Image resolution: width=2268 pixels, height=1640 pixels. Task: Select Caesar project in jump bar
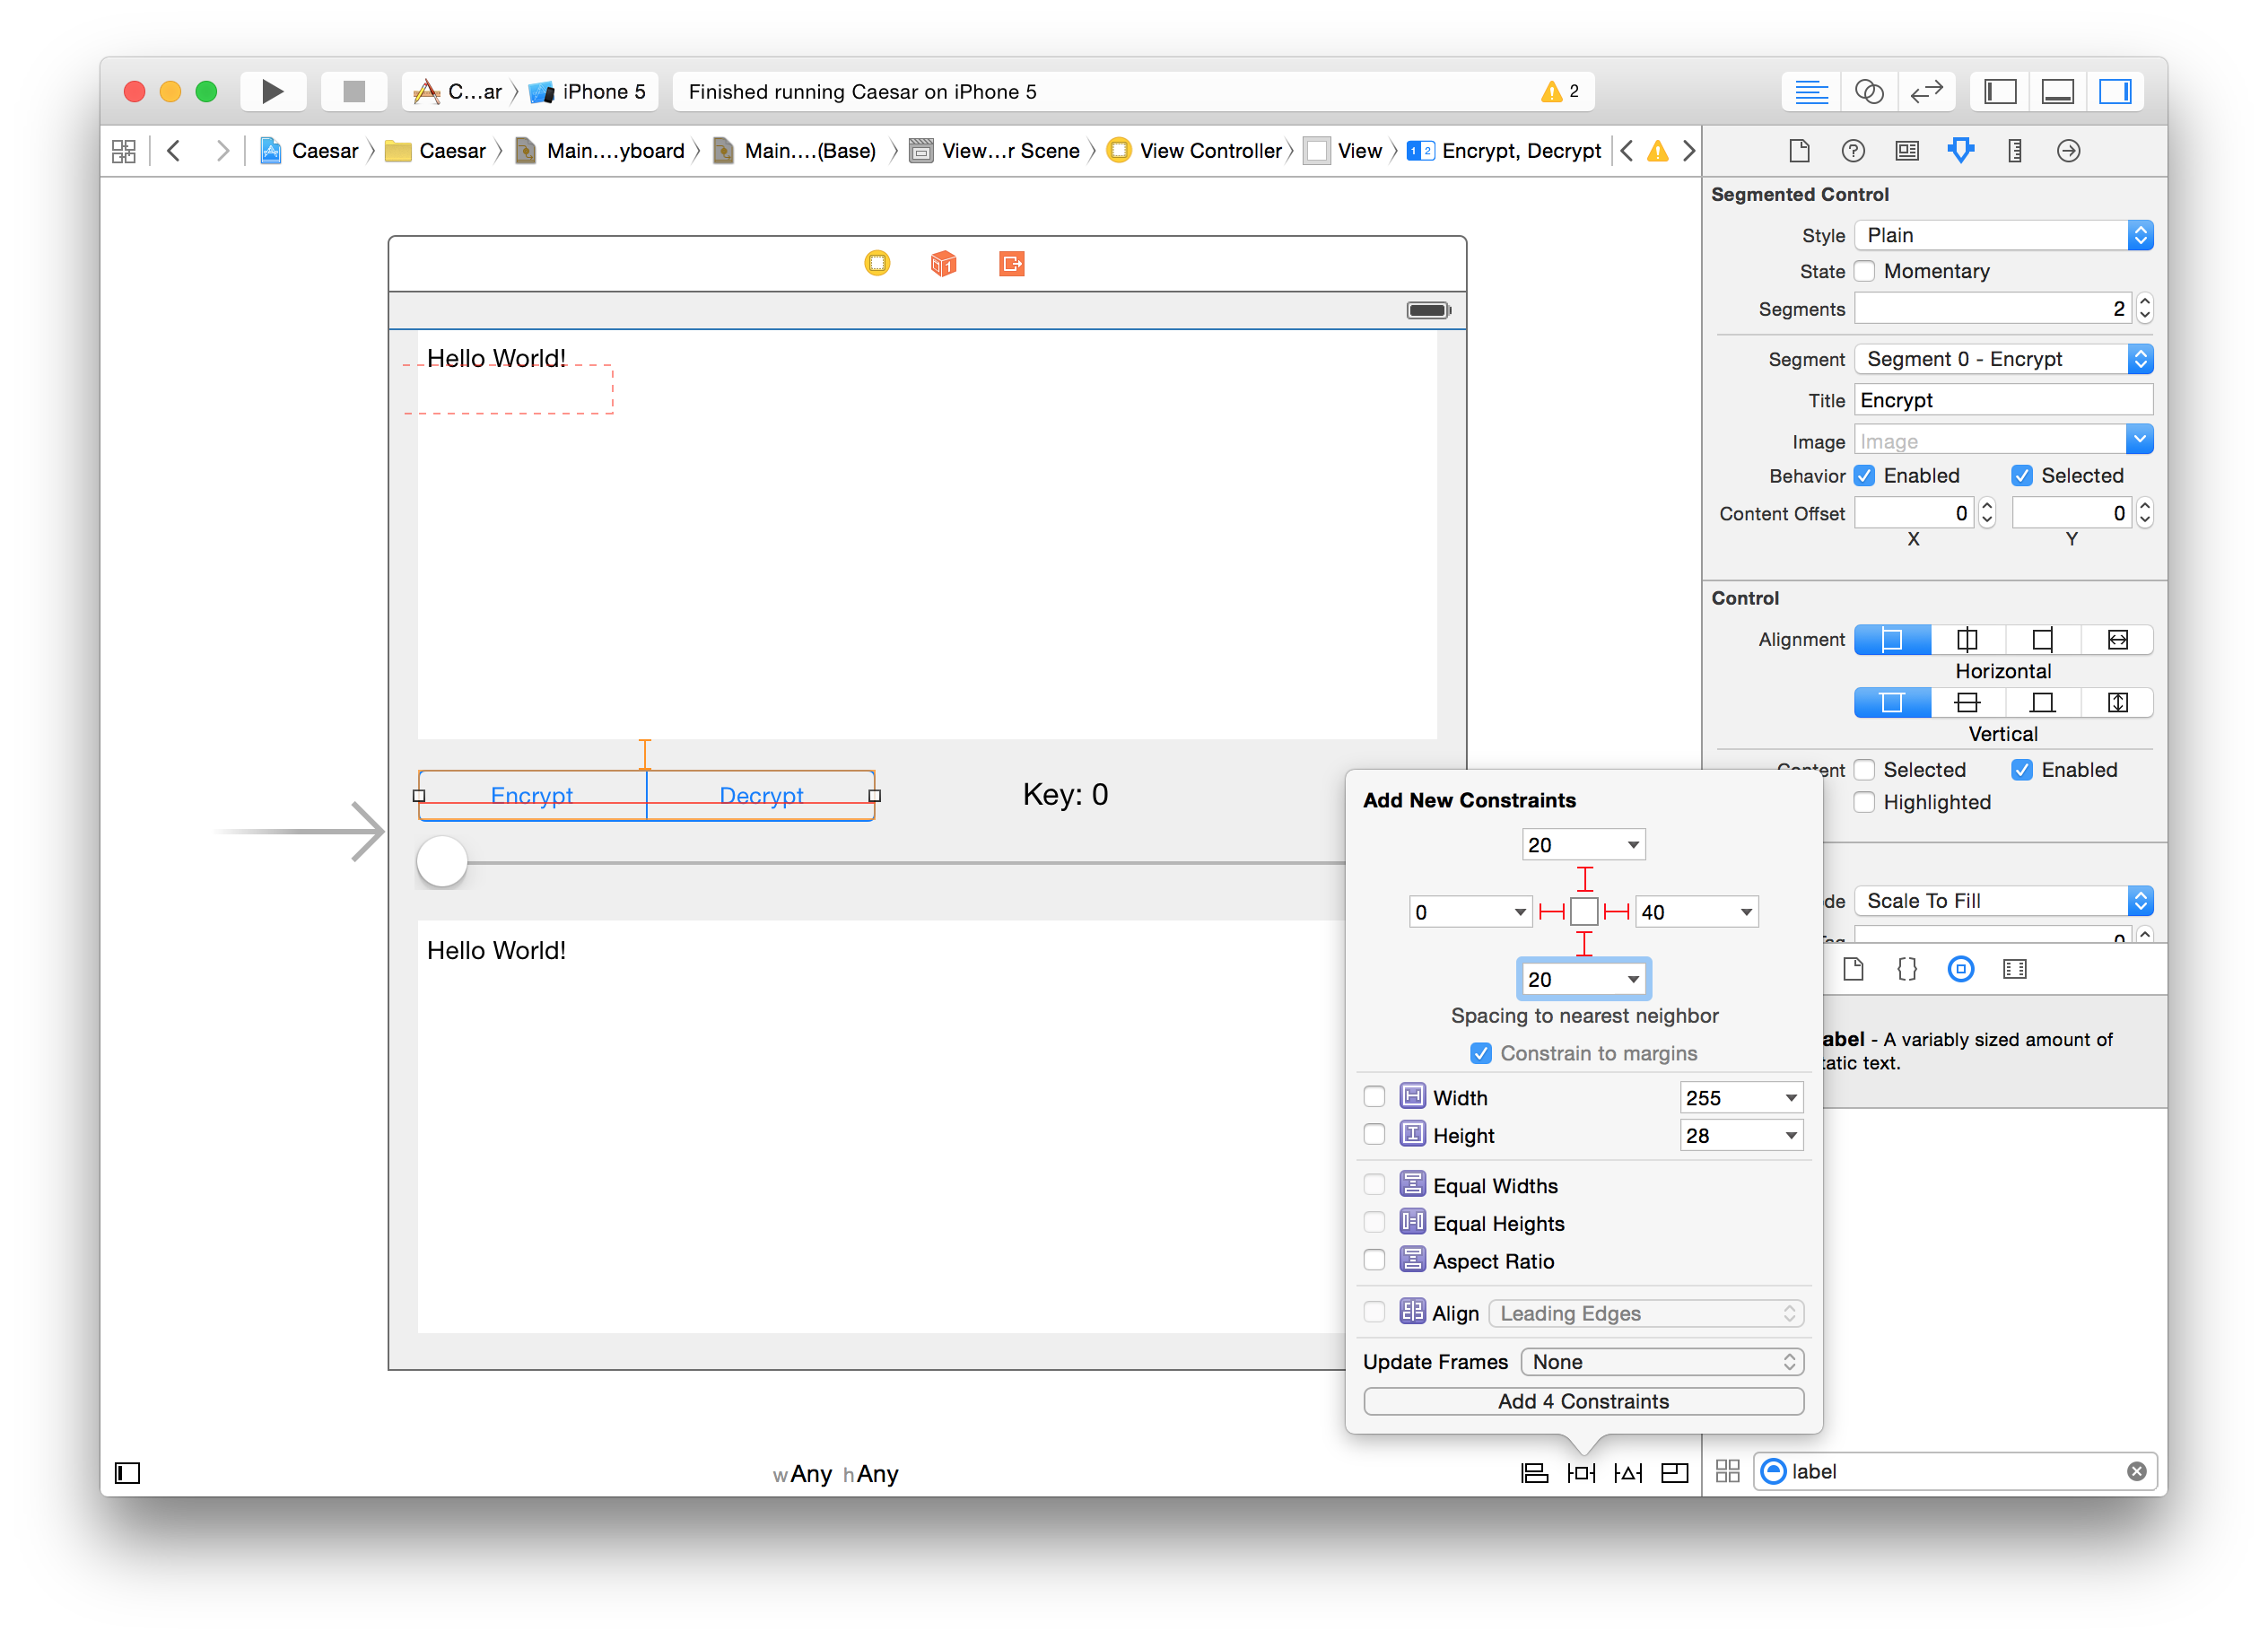point(310,151)
